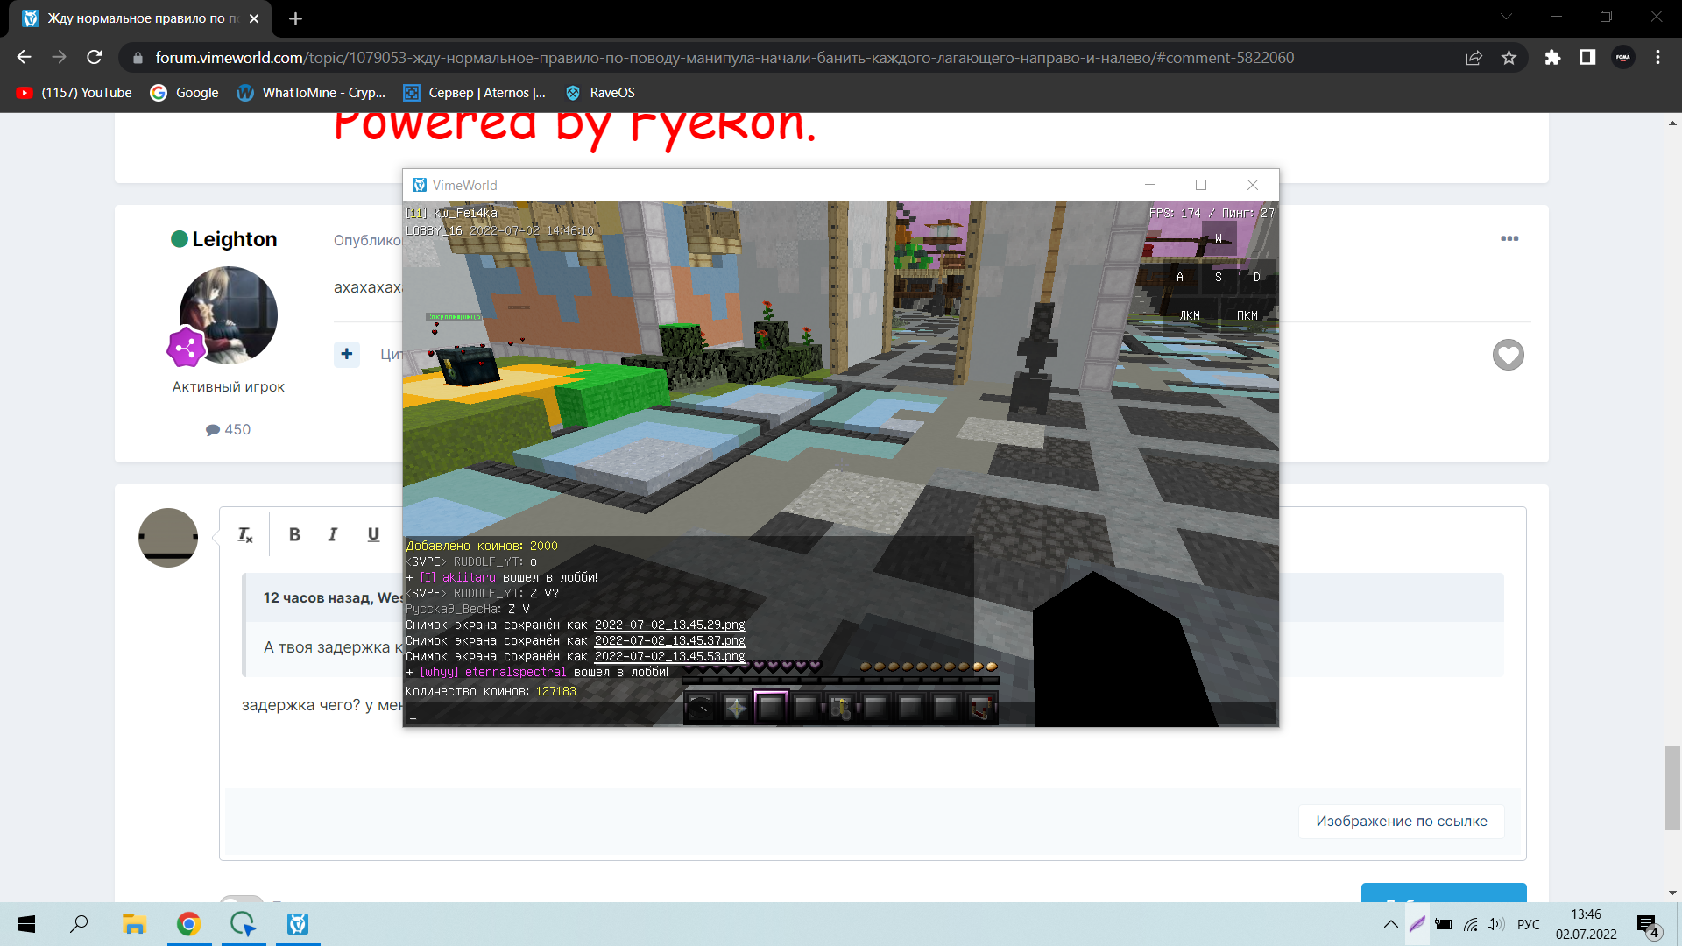Click the page vertical scrollbar thumb
The image size is (1682, 946).
pyautogui.click(x=1672, y=787)
